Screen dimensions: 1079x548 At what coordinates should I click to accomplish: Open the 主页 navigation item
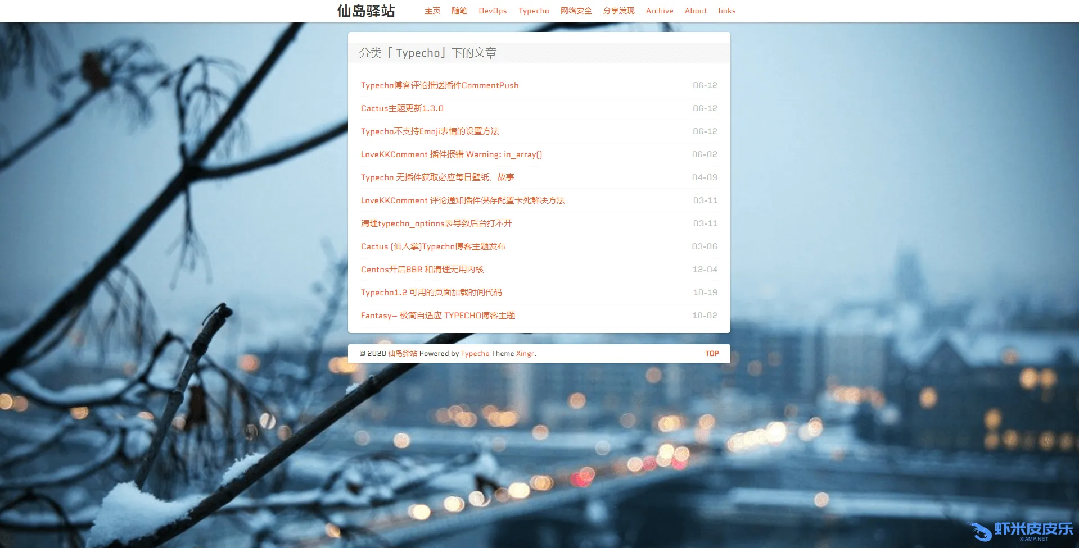click(432, 11)
